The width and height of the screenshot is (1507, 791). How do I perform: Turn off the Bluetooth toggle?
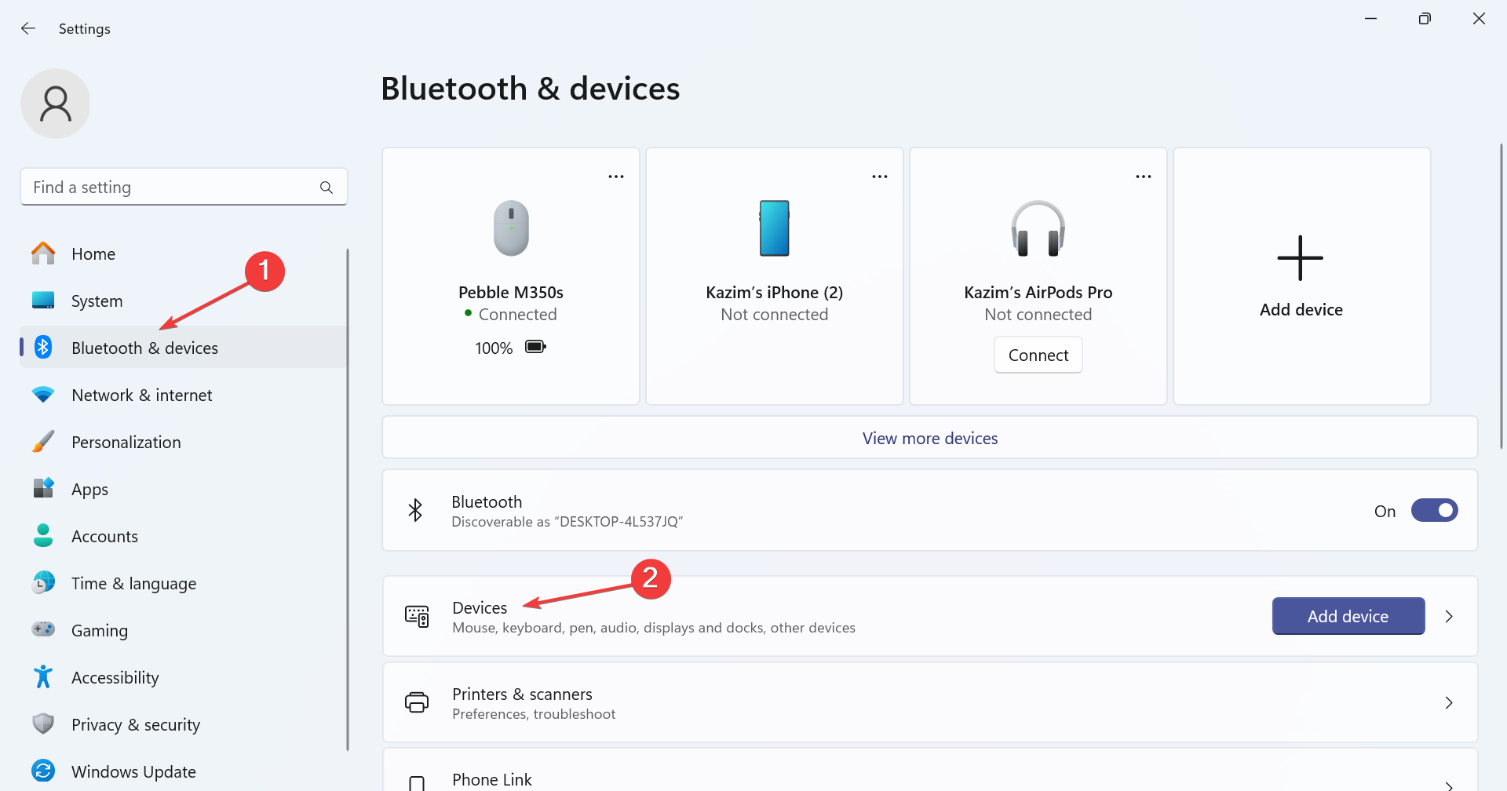tap(1435, 510)
